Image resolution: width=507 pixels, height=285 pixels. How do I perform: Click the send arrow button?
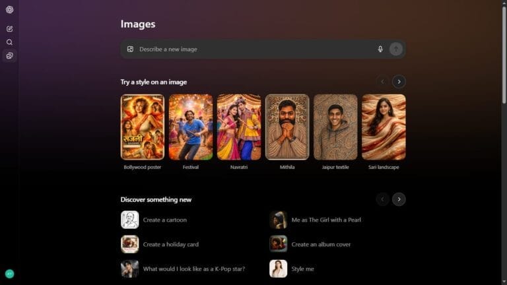(396, 49)
